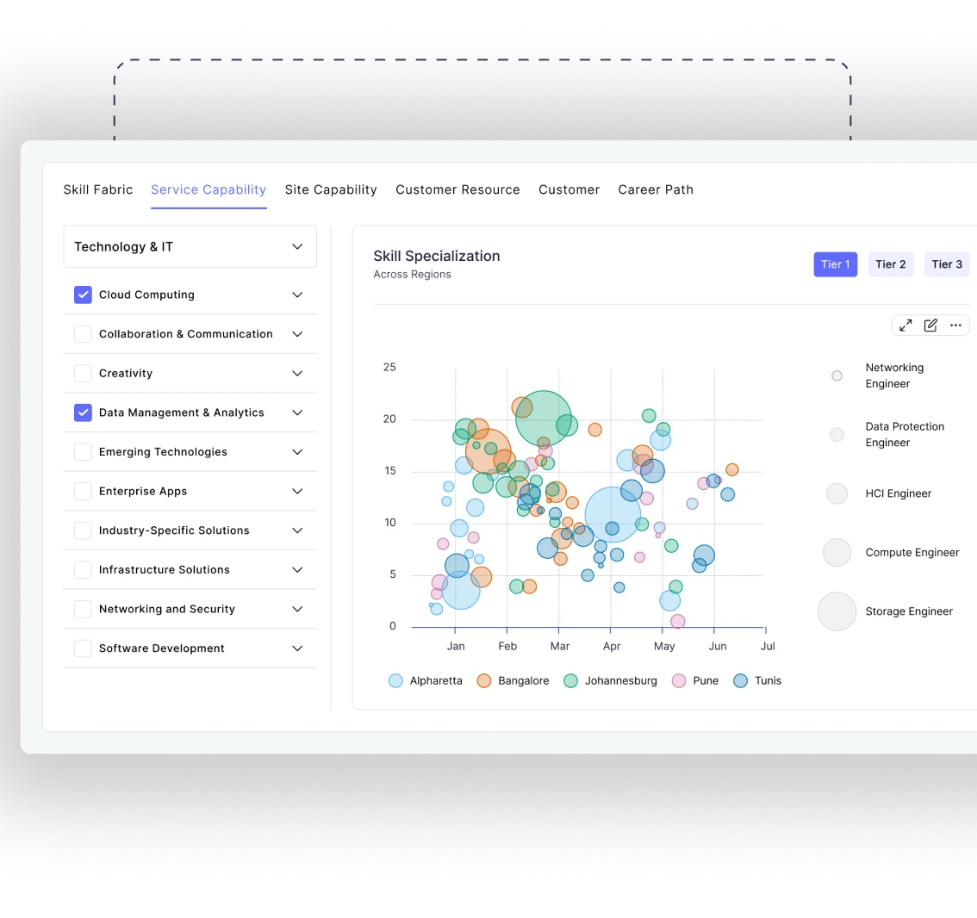Select the Service Capability tab

point(208,189)
